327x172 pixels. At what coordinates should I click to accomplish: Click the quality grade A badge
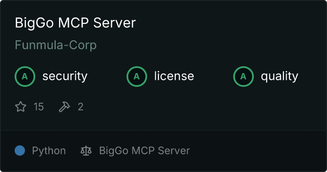coord(244,77)
